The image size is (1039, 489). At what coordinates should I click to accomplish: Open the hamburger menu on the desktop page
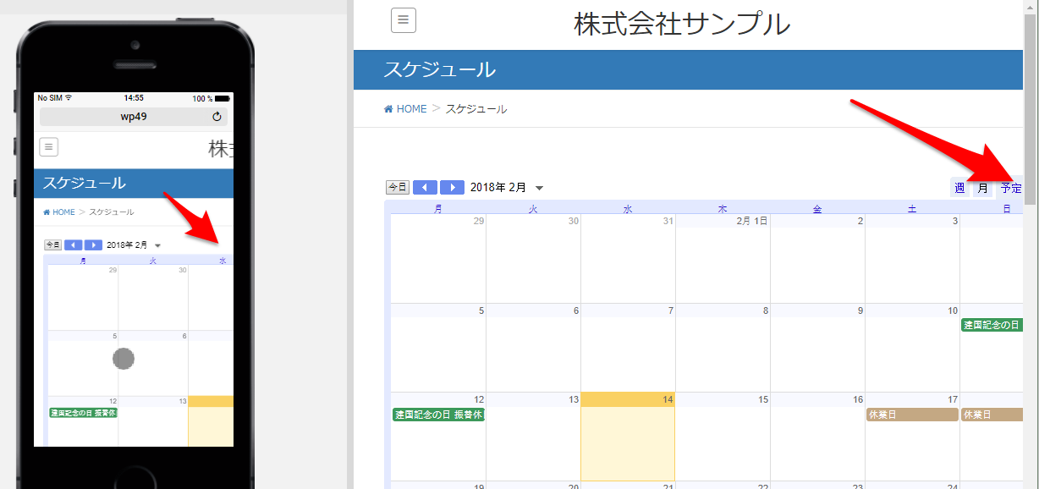point(404,19)
